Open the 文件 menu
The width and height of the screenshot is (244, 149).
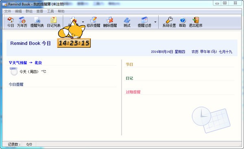[x=7, y=11]
